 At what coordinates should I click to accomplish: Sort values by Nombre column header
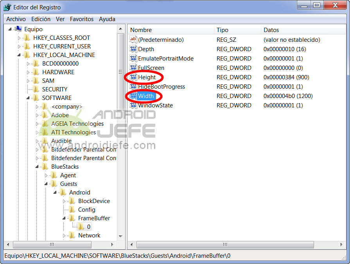171,30
